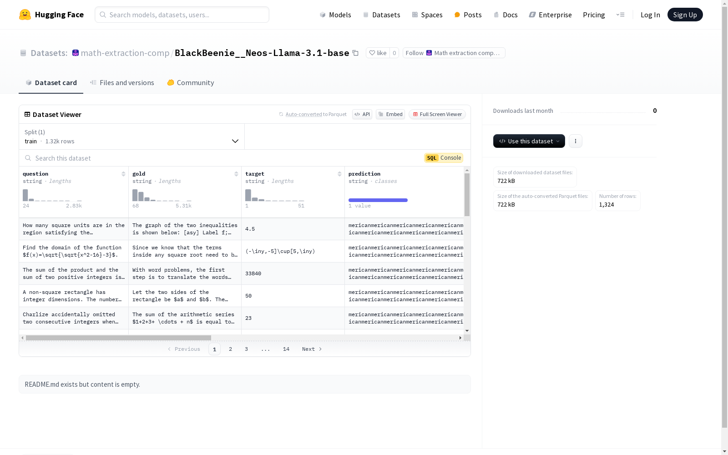The image size is (728, 455).
Task: Click the pagination ellipsis
Action: coord(266,349)
